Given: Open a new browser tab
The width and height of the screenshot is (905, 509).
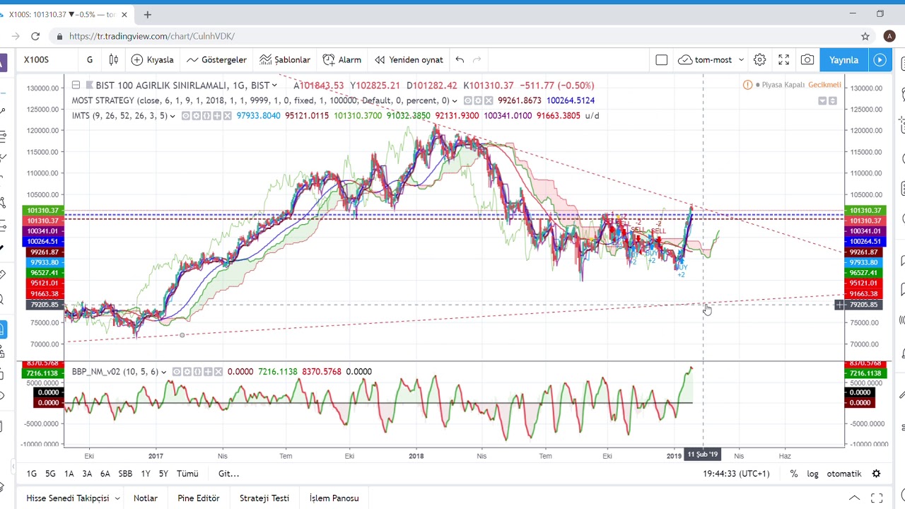Looking at the screenshot, I should tap(147, 14).
